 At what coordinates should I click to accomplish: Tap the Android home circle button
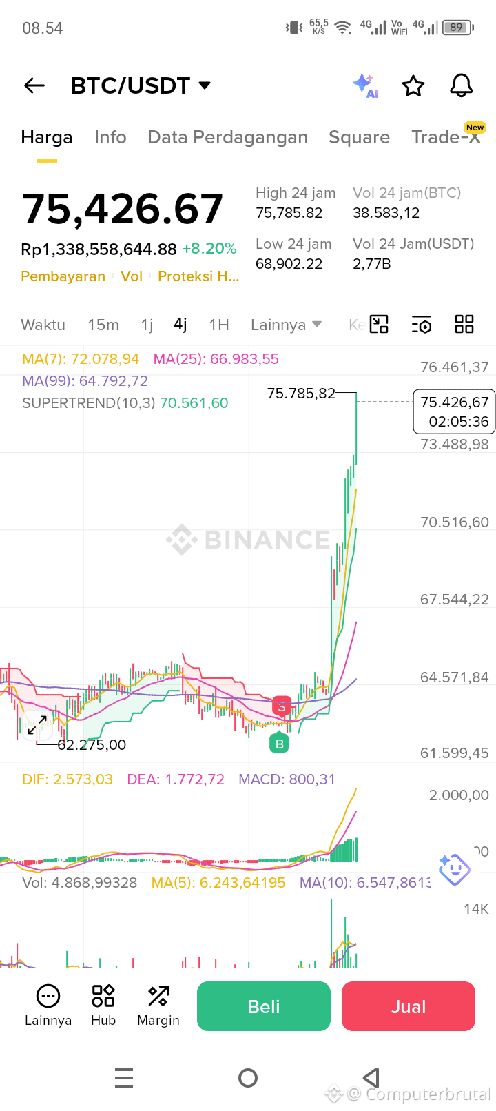tap(248, 1077)
